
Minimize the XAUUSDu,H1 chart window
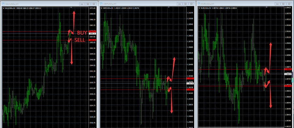click(x=82, y=4)
